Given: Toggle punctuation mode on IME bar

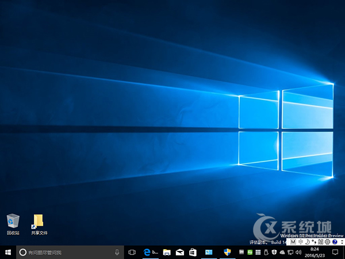Looking at the screenshot, I should pyautogui.click(x=314, y=242).
